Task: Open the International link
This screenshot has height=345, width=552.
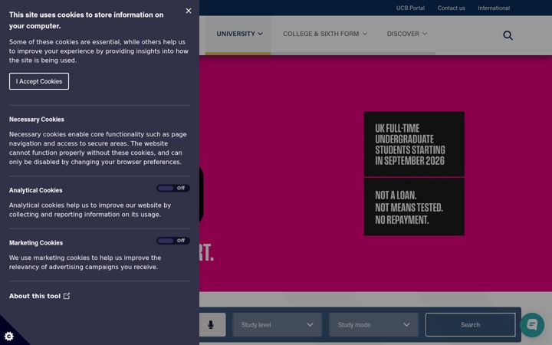Action: (494, 8)
